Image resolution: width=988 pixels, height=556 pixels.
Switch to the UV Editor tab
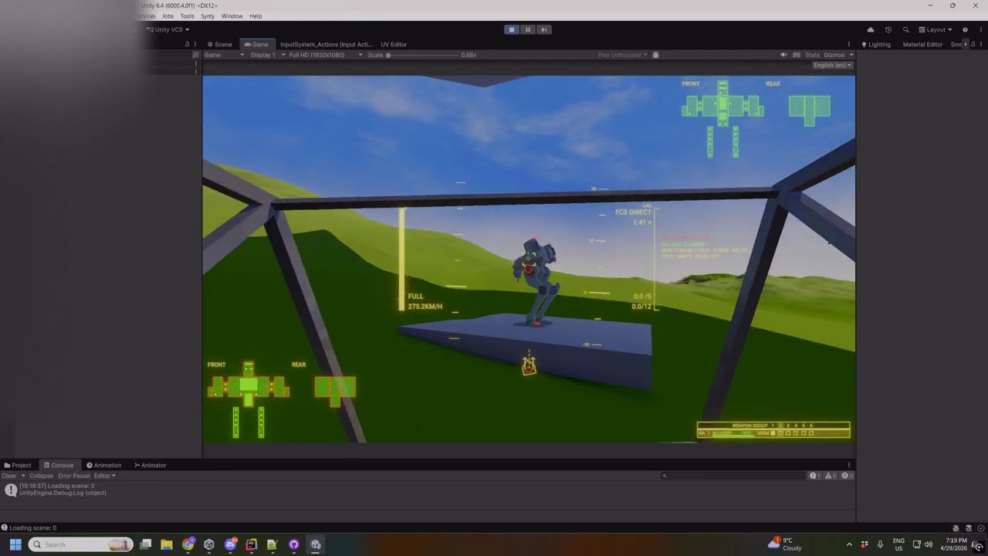(394, 44)
